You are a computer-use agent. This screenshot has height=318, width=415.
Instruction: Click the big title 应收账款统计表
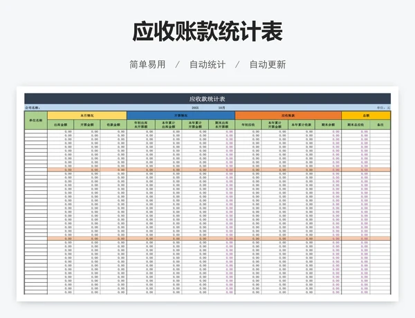pos(207,32)
